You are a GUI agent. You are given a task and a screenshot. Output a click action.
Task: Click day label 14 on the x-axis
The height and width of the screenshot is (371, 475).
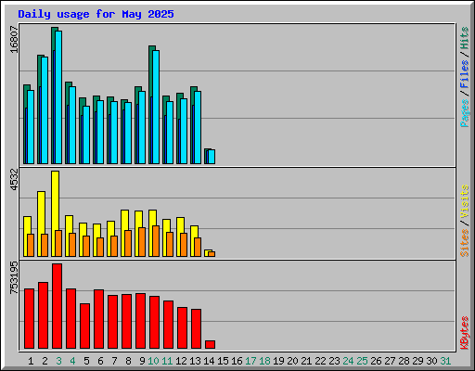pos(209,361)
